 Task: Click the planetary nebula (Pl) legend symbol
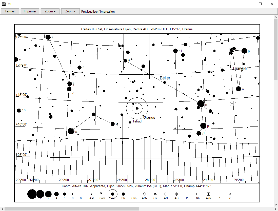187,194
